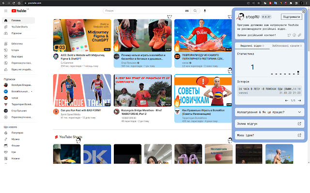
Task: Close the stopRU extension panel
Action: [304, 11]
